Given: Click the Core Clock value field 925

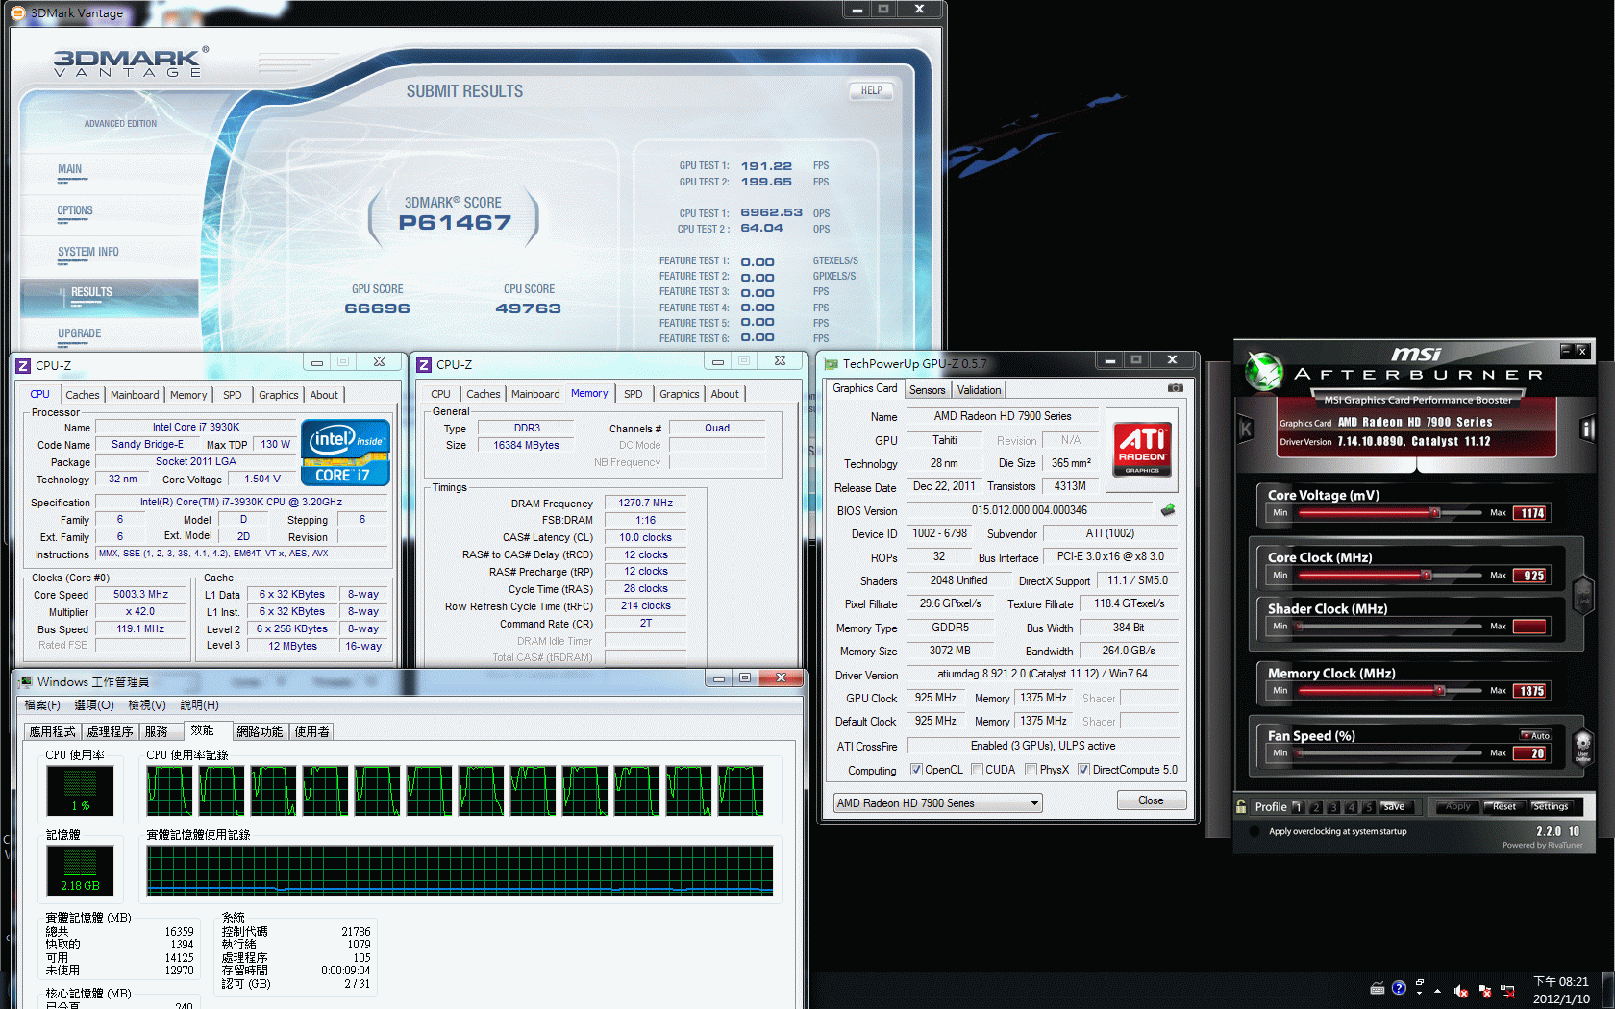Looking at the screenshot, I should tap(1528, 576).
